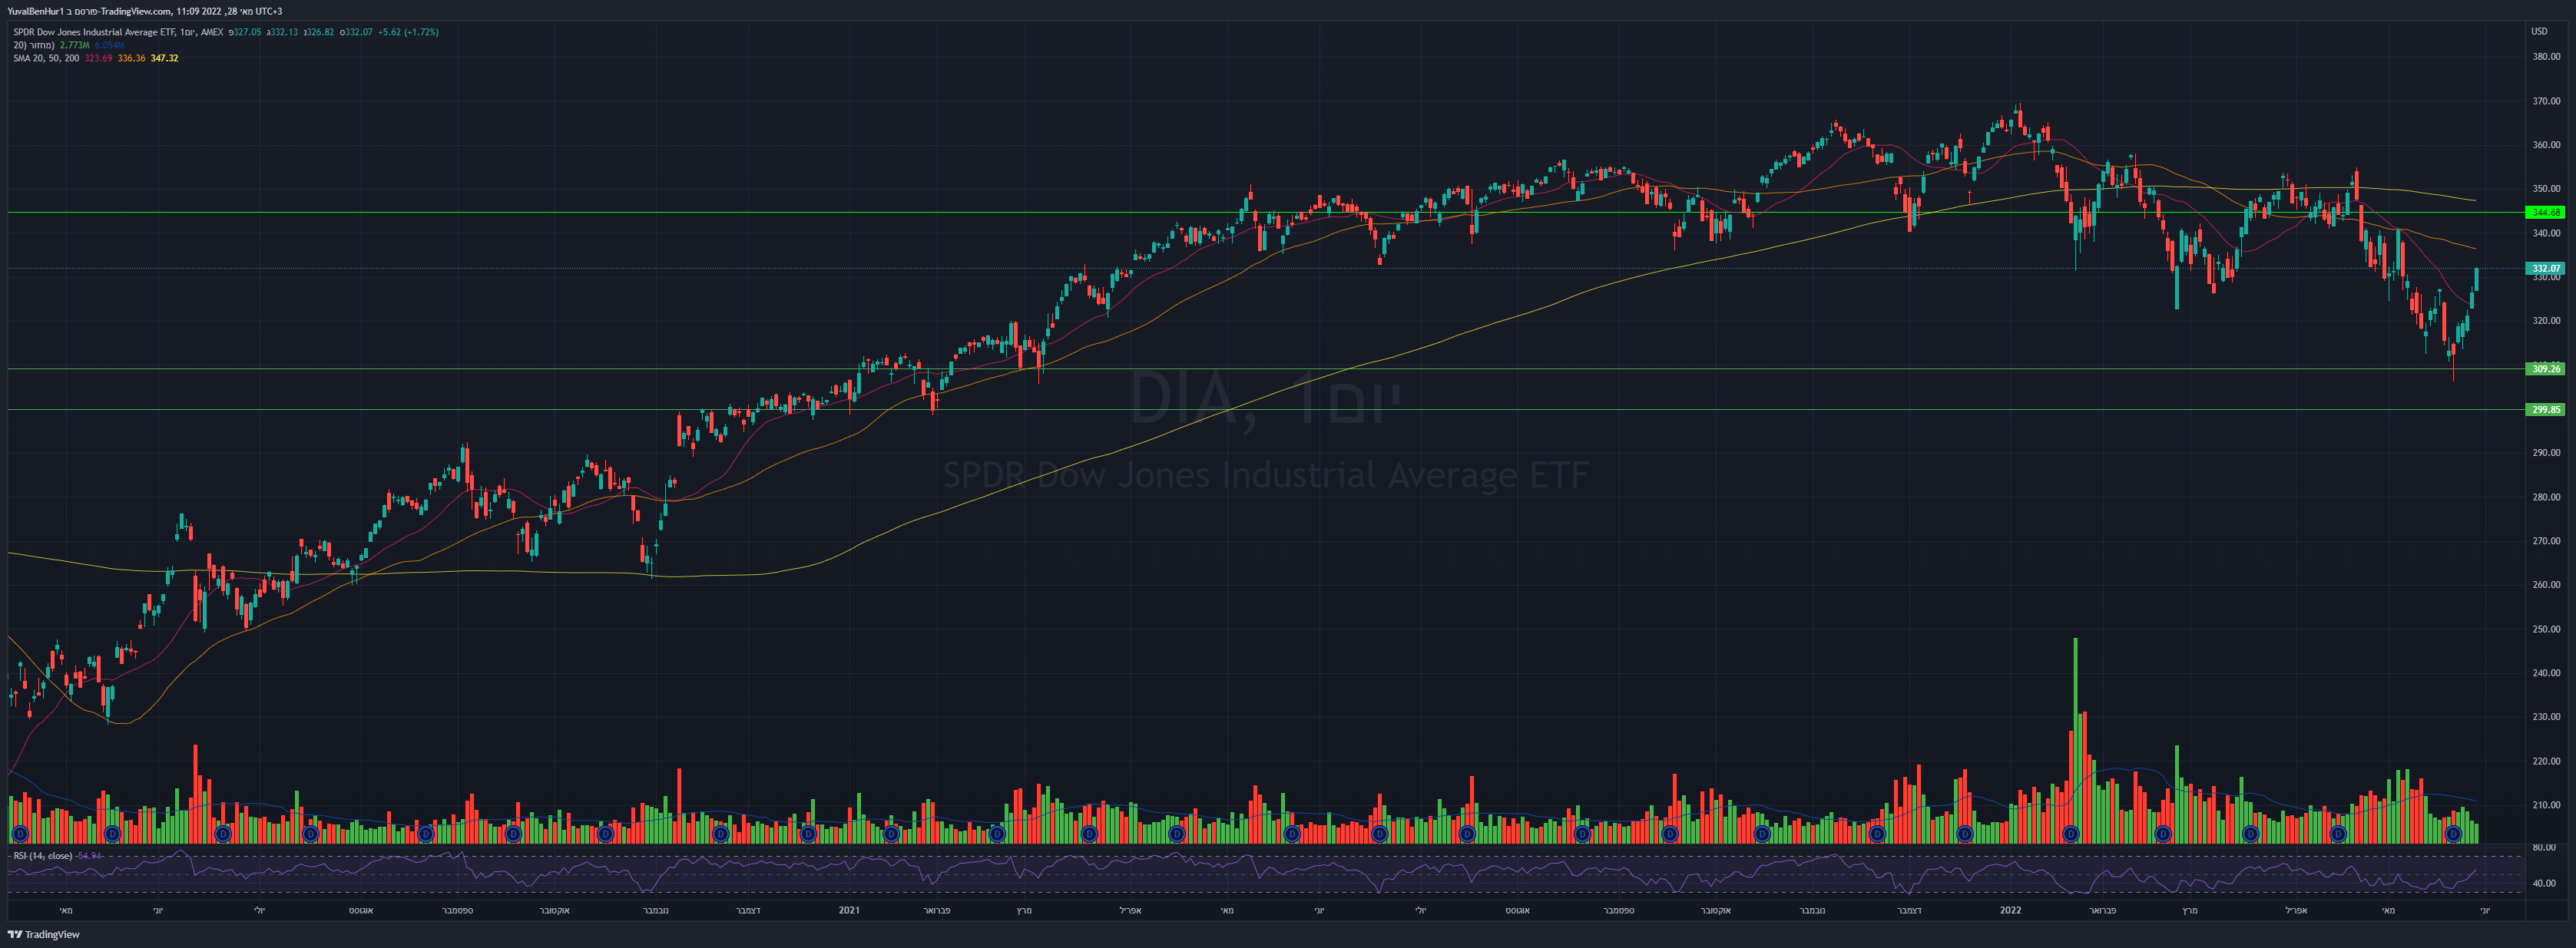Screen dimensions: 2576x948
Task: Click the 290.00 price axis label
Action: click(x=2546, y=453)
